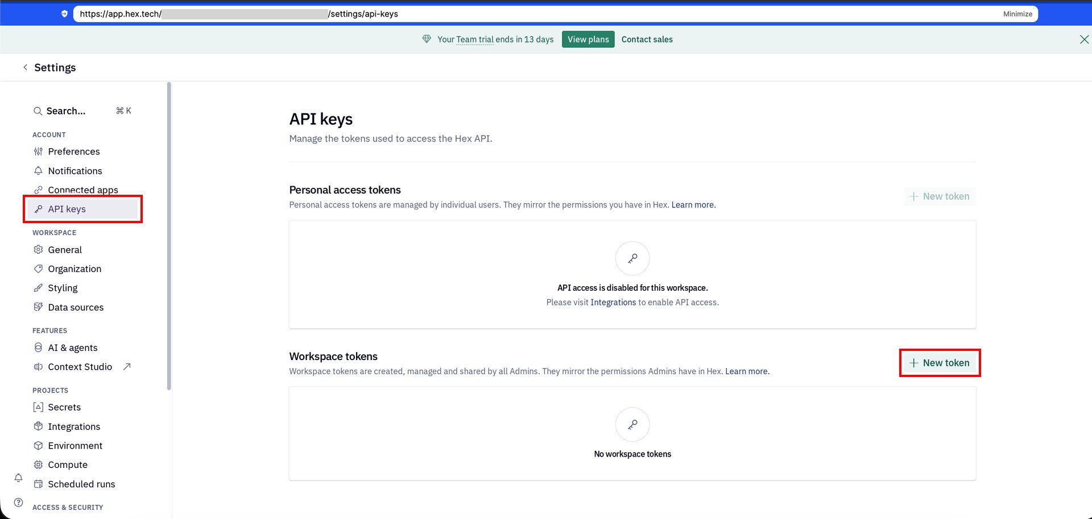Create a new workspace token
Image resolution: width=1092 pixels, height=519 pixels.
pyautogui.click(x=940, y=363)
